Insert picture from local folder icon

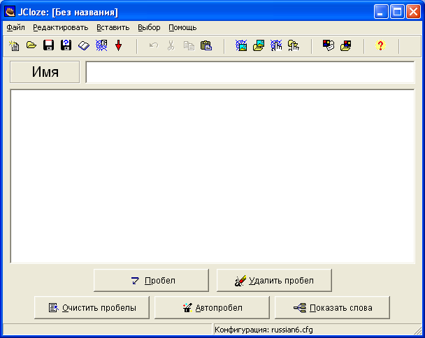point(259,45)
